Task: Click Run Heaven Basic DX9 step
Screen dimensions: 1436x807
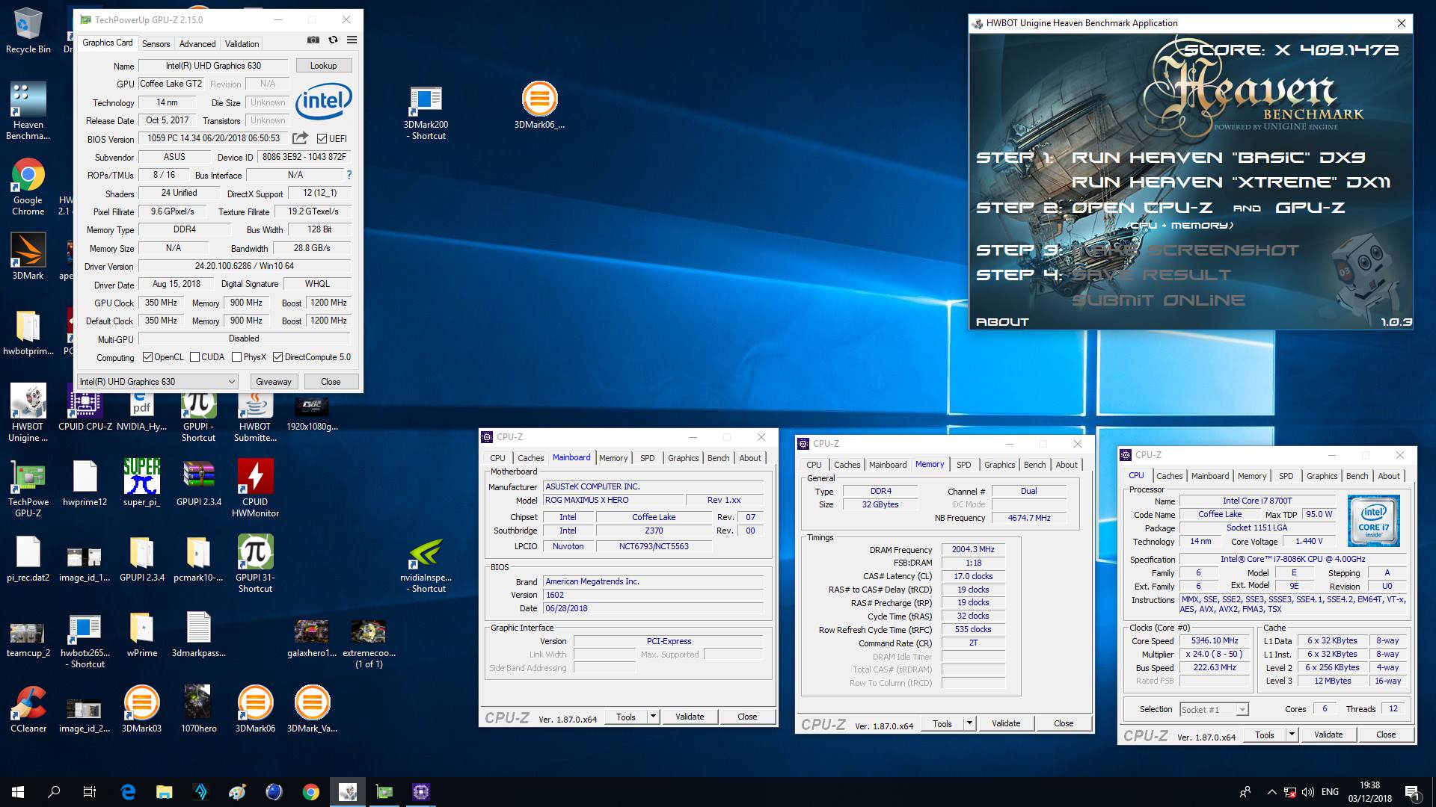Action: click(x=1218, y=158)
